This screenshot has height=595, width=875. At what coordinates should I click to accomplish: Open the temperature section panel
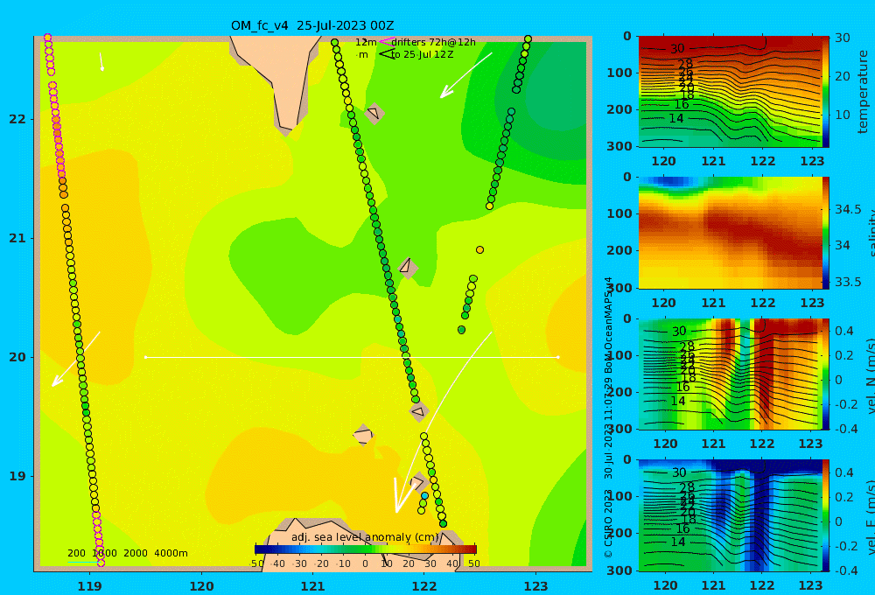tap(730, 92)
